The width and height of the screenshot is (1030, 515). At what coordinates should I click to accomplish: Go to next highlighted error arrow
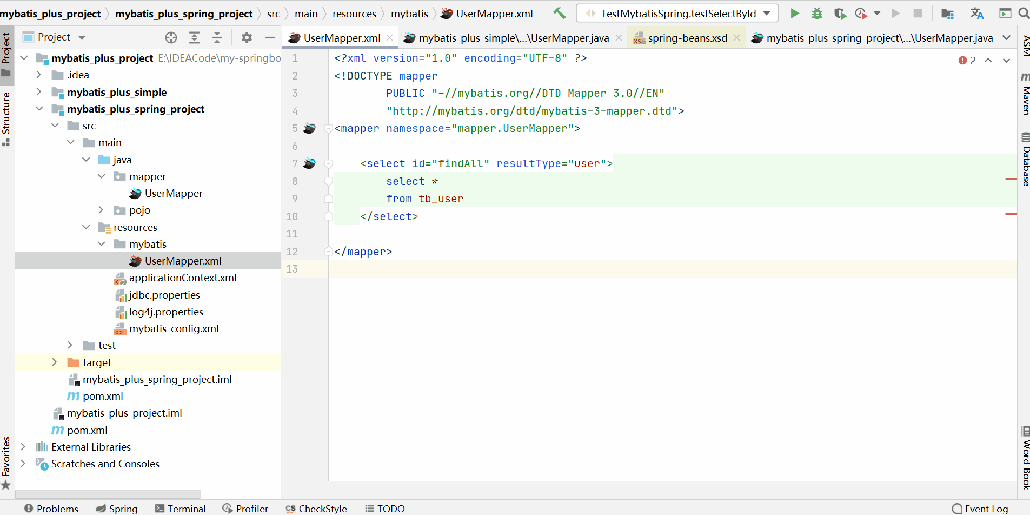1006,61
